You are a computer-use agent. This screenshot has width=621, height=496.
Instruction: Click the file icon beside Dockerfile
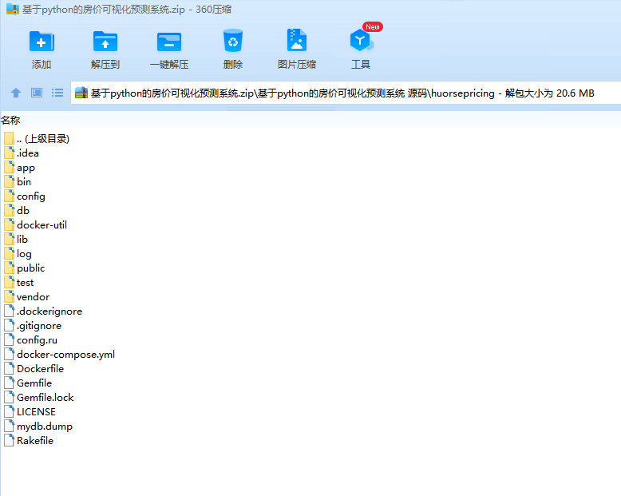10,368
